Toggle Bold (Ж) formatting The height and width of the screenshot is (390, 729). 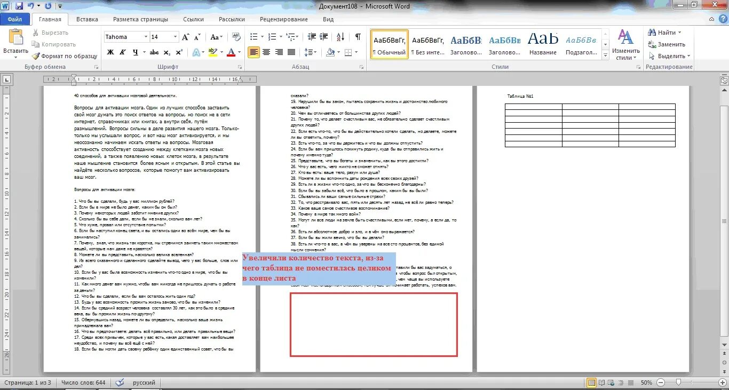tap(110, 52)
